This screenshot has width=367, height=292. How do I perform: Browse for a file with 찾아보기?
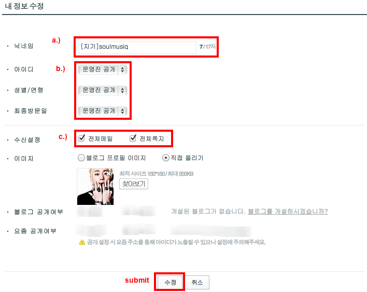[x=134, y=184]
